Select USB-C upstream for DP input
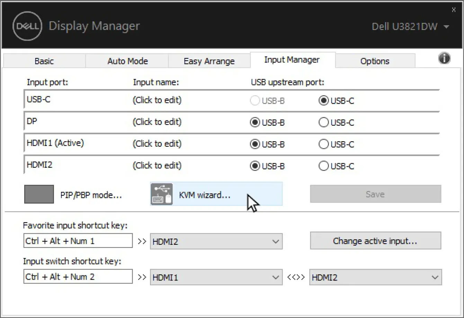Screen dimensions: 464x318 coord(323,122)
